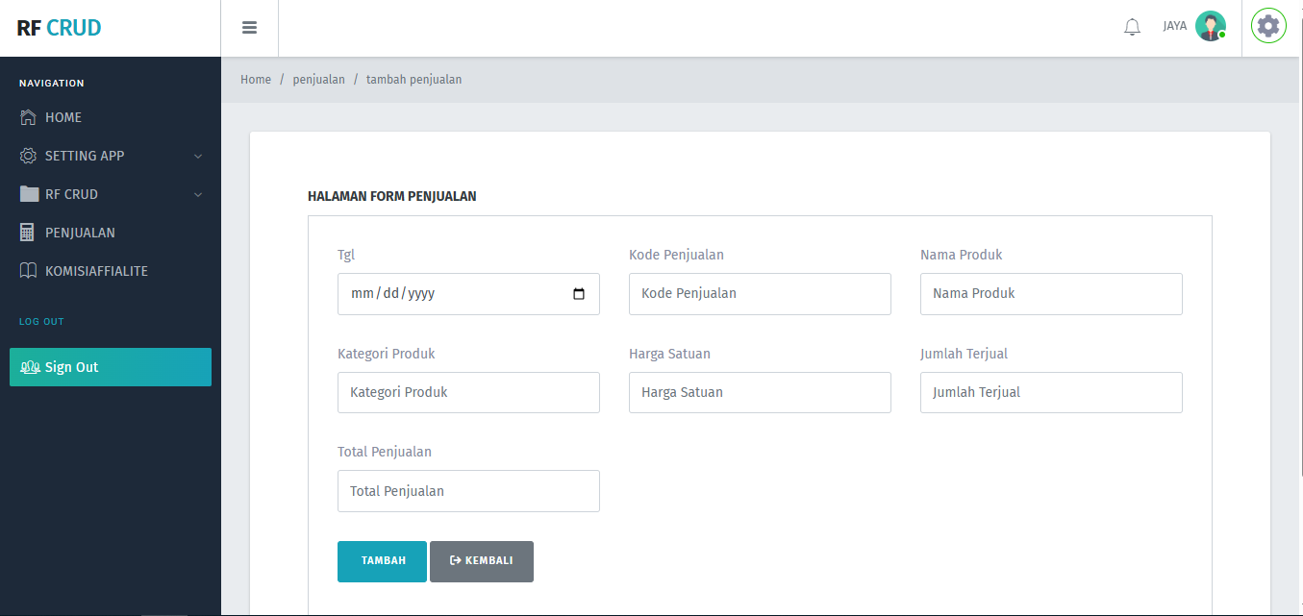Viewport: 1303px width, 616px height.
Task: Click the SETTING APP gear icon
Action: [x=28, y=156]
